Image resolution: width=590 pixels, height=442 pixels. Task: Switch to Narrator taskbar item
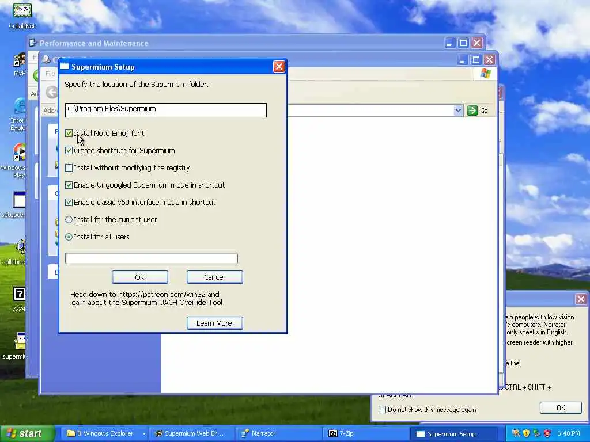pos(278,433)
